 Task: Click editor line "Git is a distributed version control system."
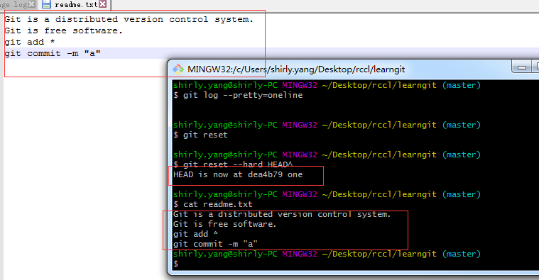pyautogui.click(x=129, y=20)
